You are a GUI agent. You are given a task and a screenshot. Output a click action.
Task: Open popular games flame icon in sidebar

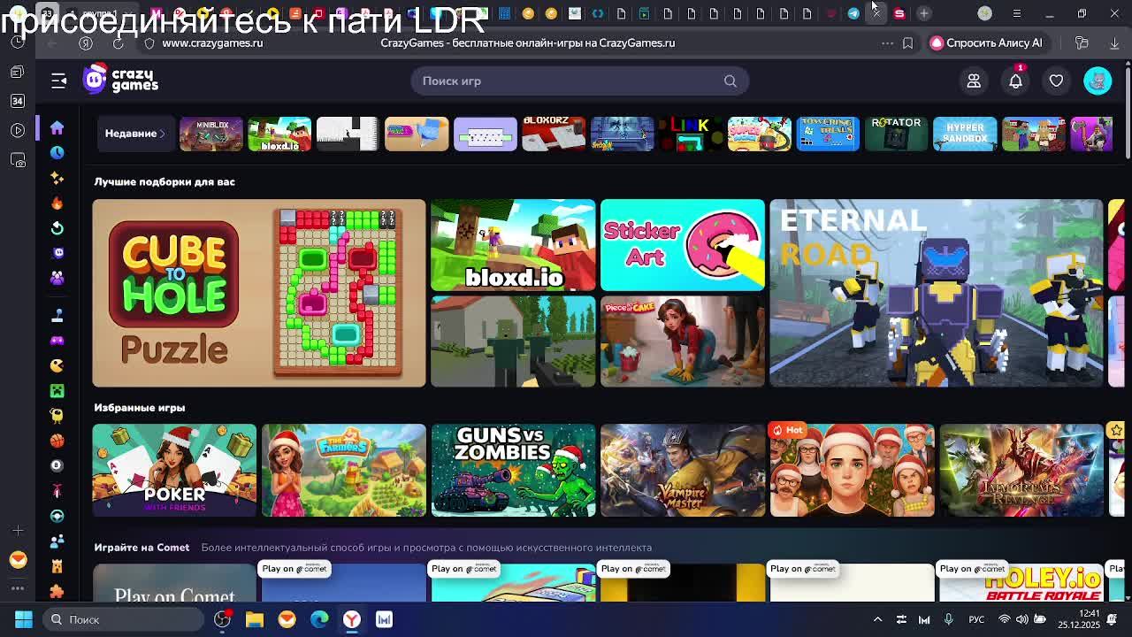[x=57, y=203]
